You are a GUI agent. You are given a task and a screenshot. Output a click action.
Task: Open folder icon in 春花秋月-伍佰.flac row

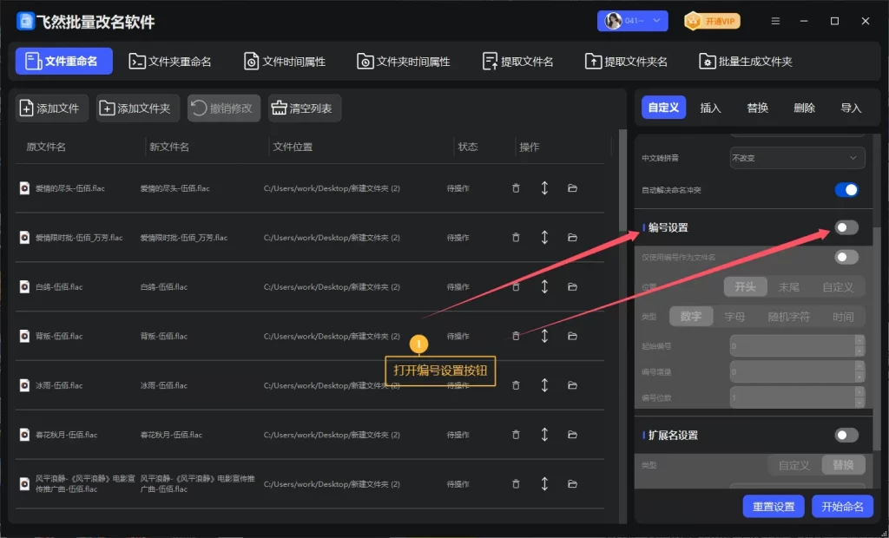click(x=573, y=435)
